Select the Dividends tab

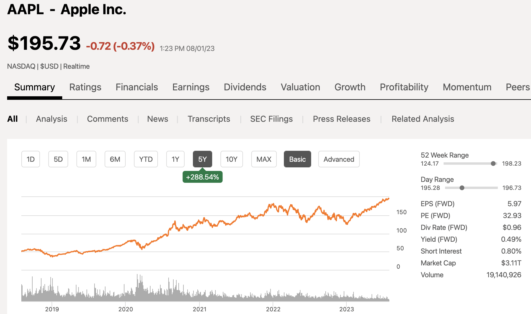245,87
